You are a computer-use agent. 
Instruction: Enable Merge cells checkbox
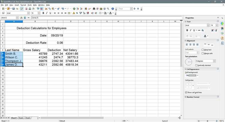[x=202, y=53]
